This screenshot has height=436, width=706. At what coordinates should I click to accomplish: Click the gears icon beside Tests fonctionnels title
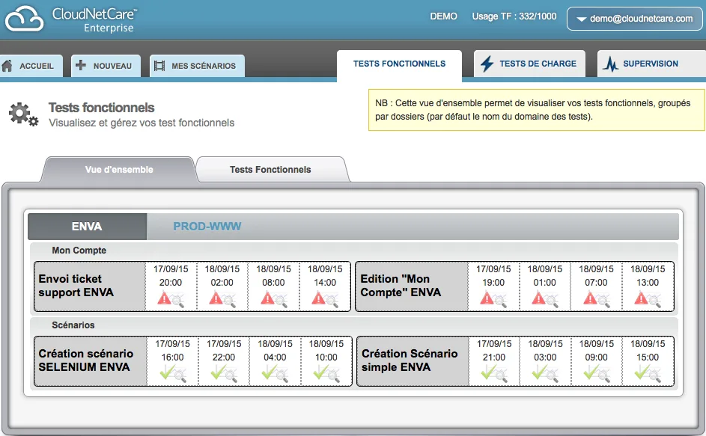pyautogui.click(x=23, y=114)
